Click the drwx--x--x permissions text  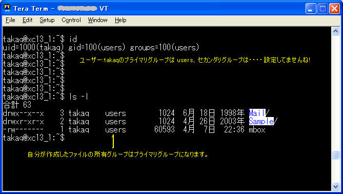point(24,113)
